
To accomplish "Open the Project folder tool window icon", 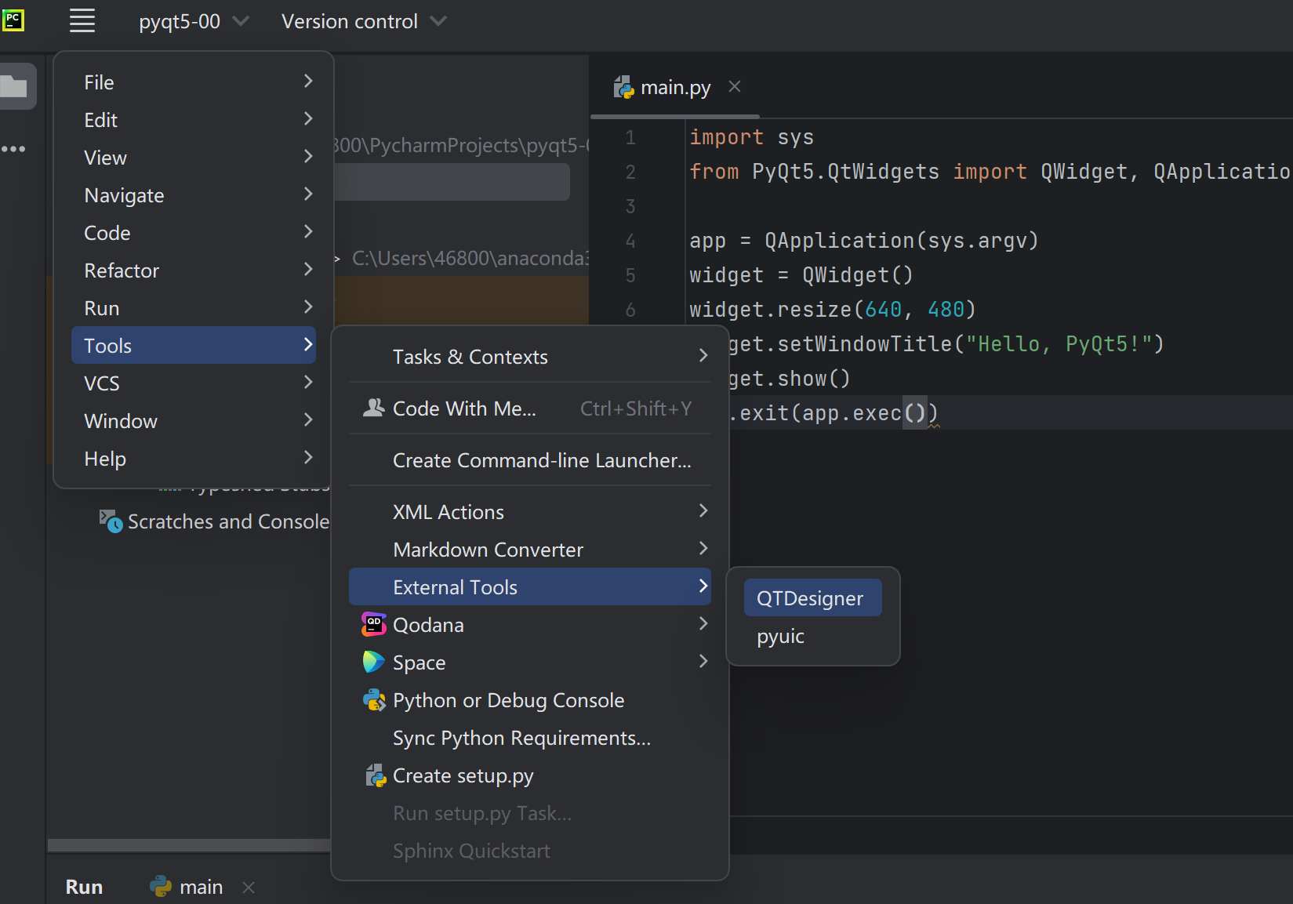I will (x=13, y=85).
